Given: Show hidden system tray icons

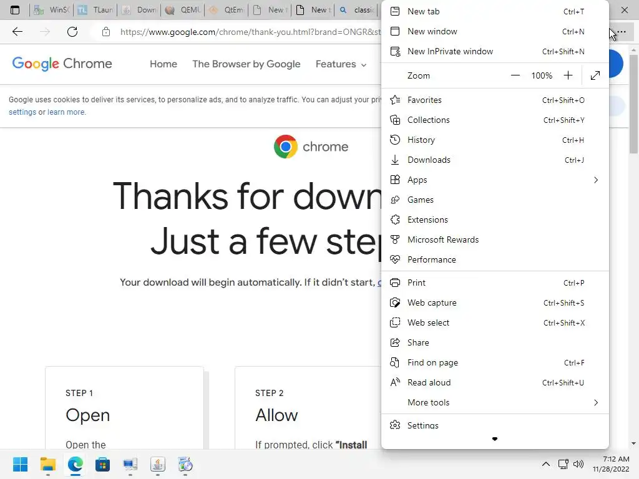Looking at the screenshot, I should tap(545, 464).
